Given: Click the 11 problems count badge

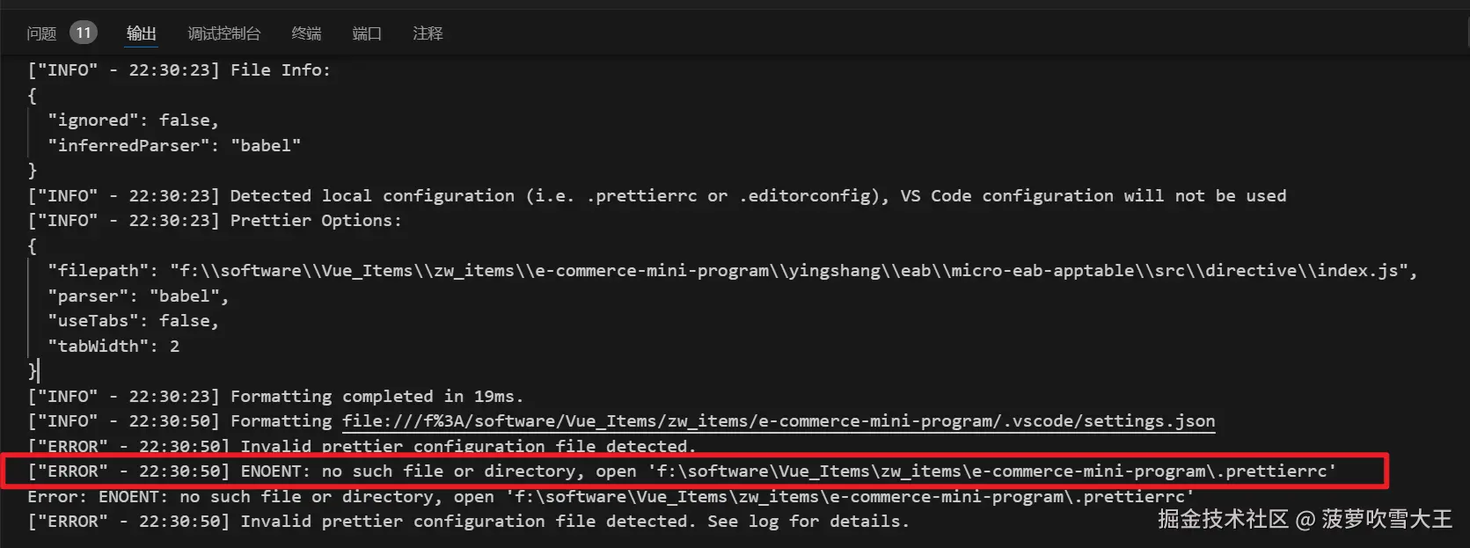Looking at the screenshot, I should point(84,33).
